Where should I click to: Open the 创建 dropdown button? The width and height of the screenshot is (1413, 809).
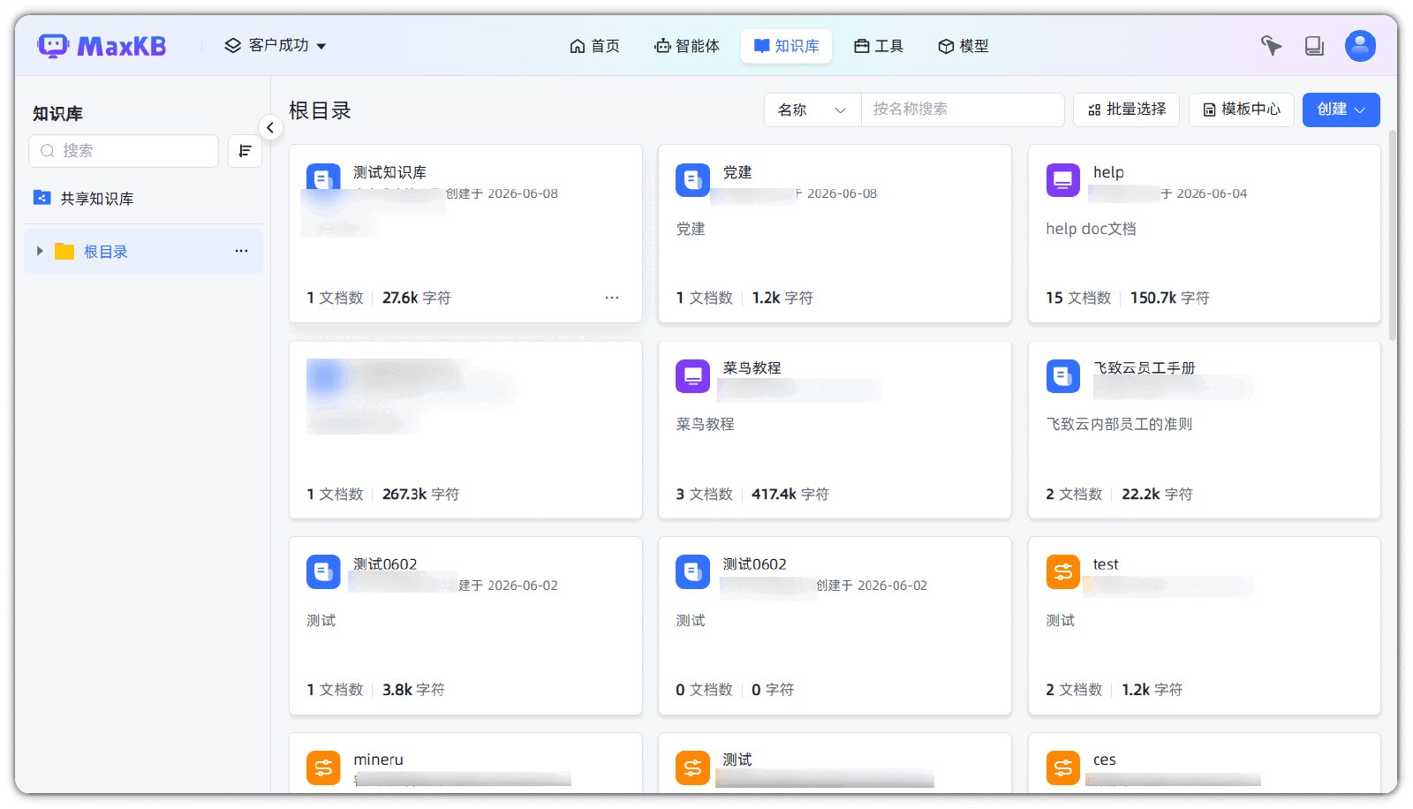click(x=1341, y=110)
